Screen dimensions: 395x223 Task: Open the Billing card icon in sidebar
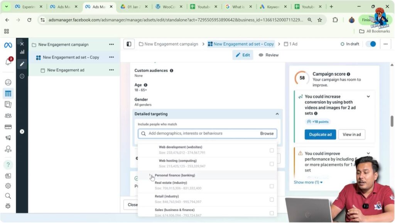(8, 126)
